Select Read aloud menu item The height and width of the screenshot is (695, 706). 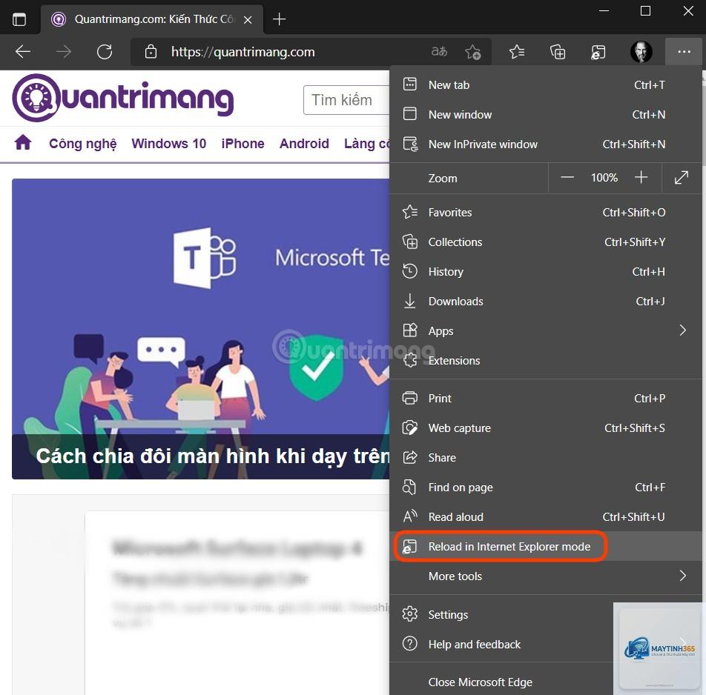tap(545, 517)
